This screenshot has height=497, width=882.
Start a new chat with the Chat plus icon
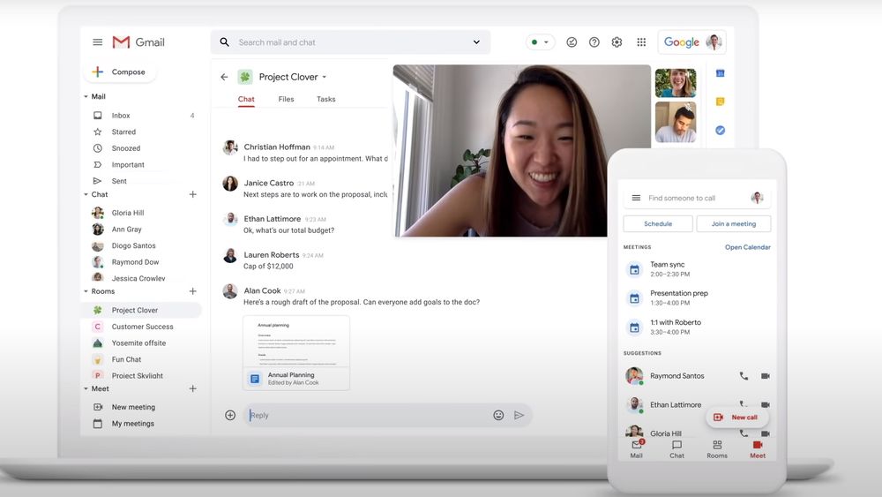pyautogui.click(x=193, y=194)
